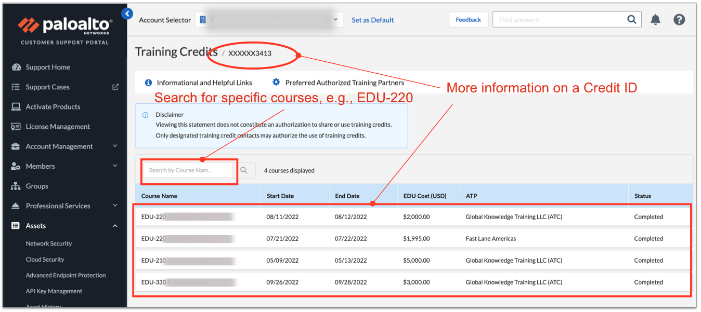Click the Training Credits breadcrumb title
This screenshot has width=701, height=312.
point(176,52)
